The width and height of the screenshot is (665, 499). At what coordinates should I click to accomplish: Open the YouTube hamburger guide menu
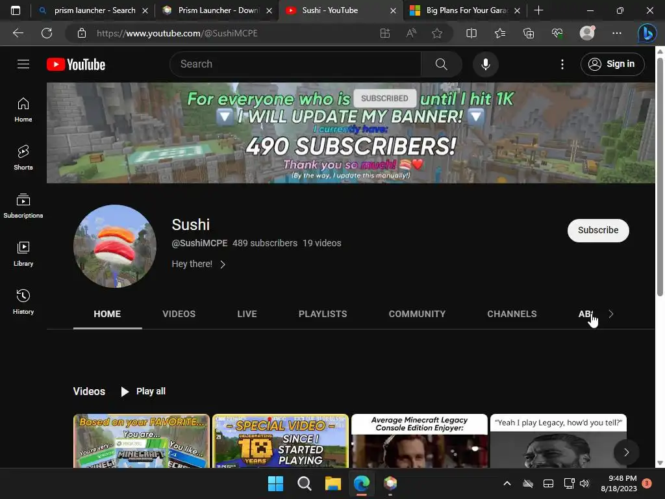[23, 64]
